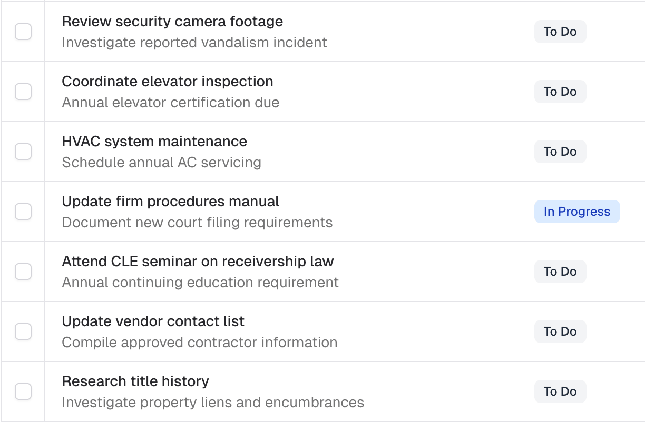
Task: Open the Review security camera footage task
Action: [173, 21]
